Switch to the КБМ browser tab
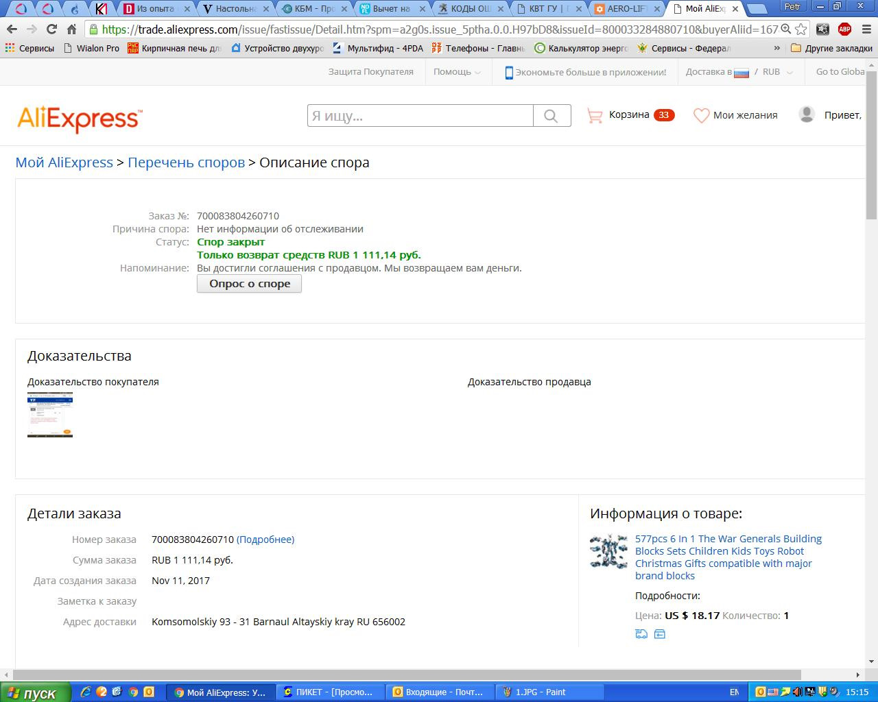The width and height of the screenshot is (878, 702). pyautogui.click(x=315, y=9)
